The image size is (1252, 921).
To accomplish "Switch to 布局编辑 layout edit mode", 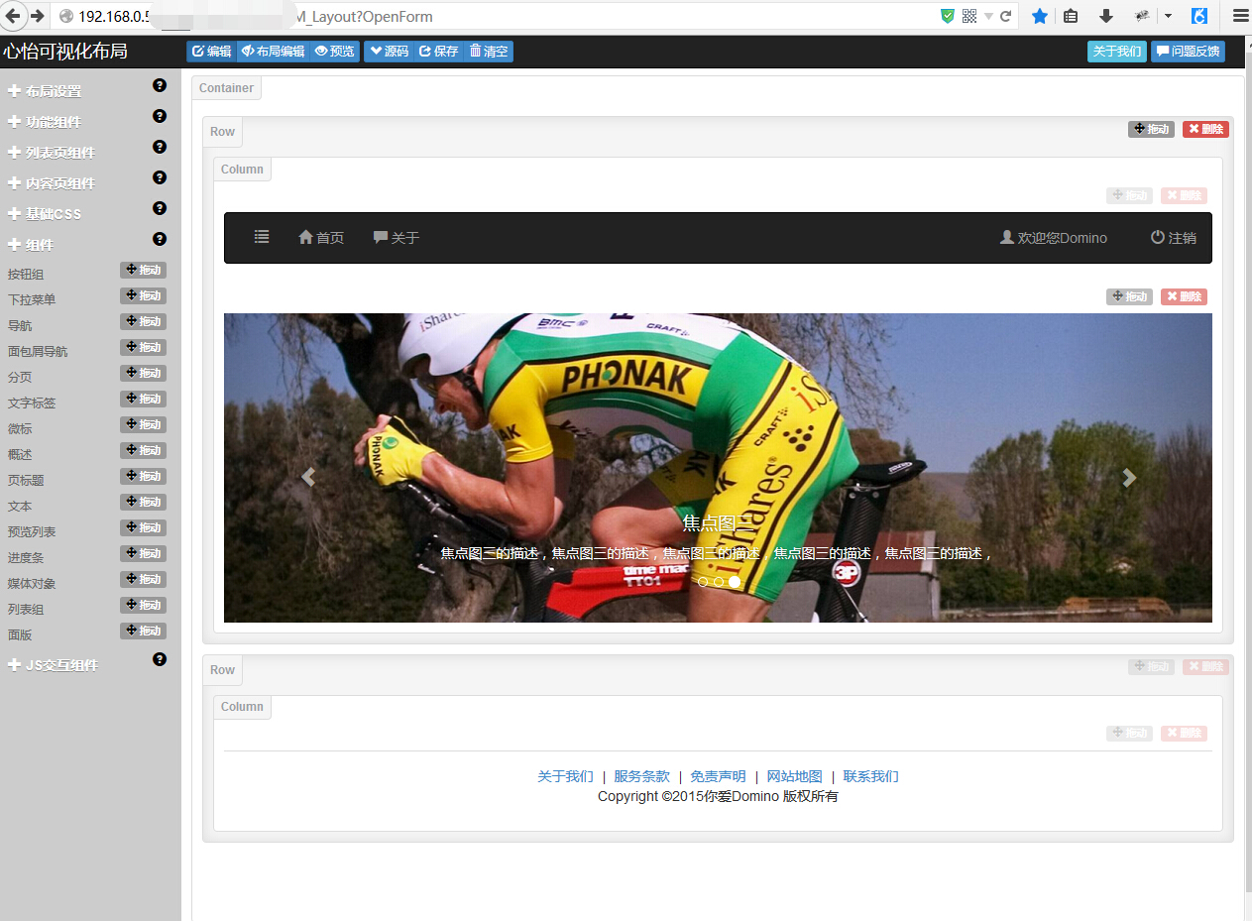I will point(273,52).
